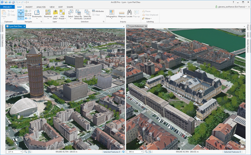Screen dimensions: 251x155
Task: Open the Modify Features side pane
Action: click(248, 46)
